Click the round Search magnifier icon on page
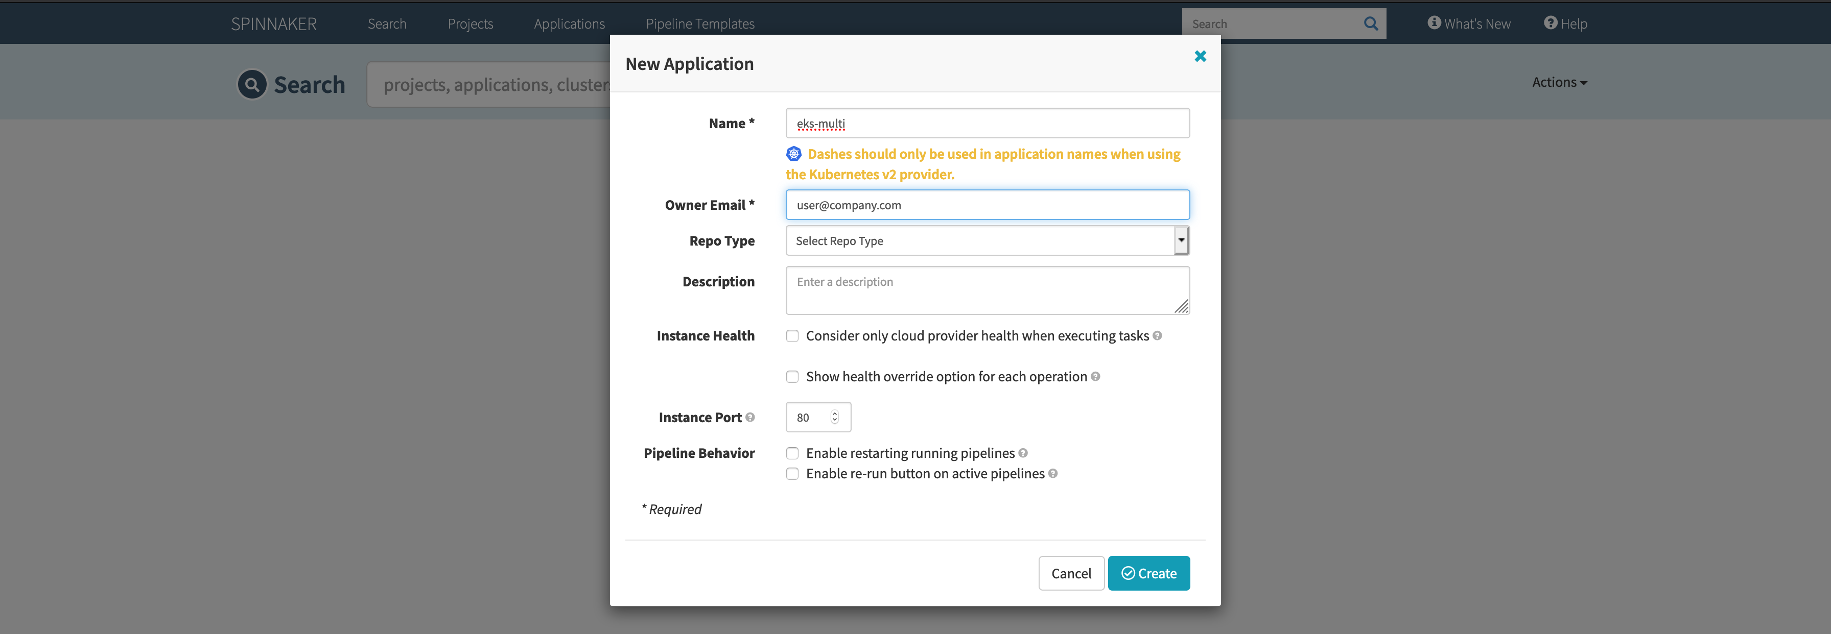The height and width of the screenshot is (634, 1831). click(x=252, y=85)
